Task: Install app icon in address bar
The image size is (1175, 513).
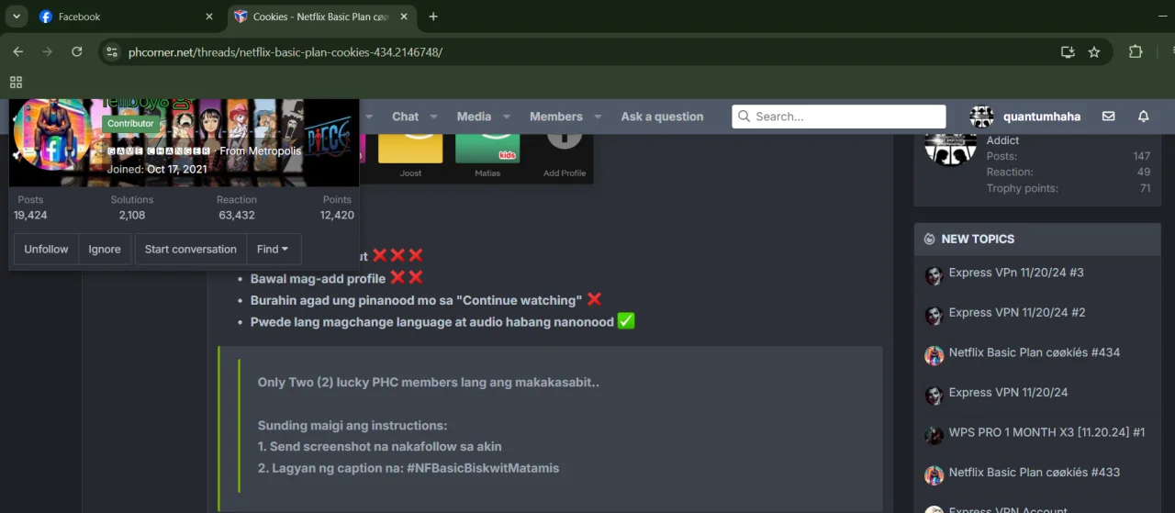Action: (x=1068, y=52)
